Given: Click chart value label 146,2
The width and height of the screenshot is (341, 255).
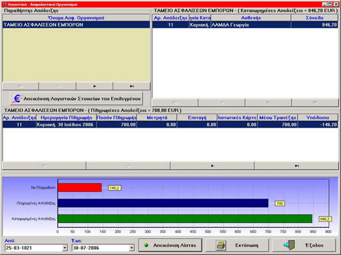Looking at the screenshot, I should pyautogui.click(x=115, y=188).
